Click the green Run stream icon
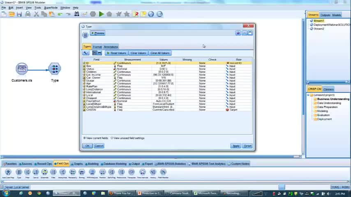Screen dimensions: 351x197 pyautogui.click(x=101, y=14)
